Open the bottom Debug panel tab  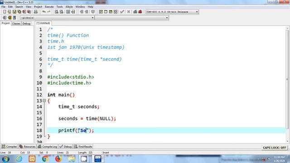[66, 147]
